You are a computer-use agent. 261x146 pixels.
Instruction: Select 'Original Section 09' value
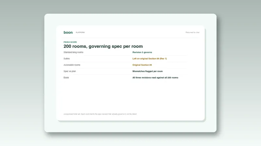point(142,65)
